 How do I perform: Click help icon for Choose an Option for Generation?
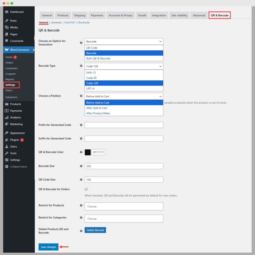coord(81,43)
